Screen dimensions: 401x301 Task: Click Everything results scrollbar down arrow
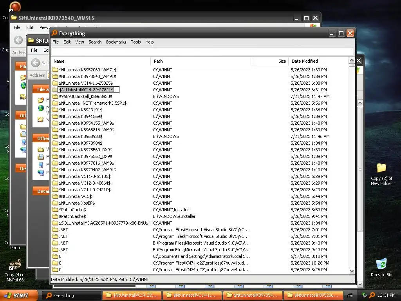tap(352, 271)
